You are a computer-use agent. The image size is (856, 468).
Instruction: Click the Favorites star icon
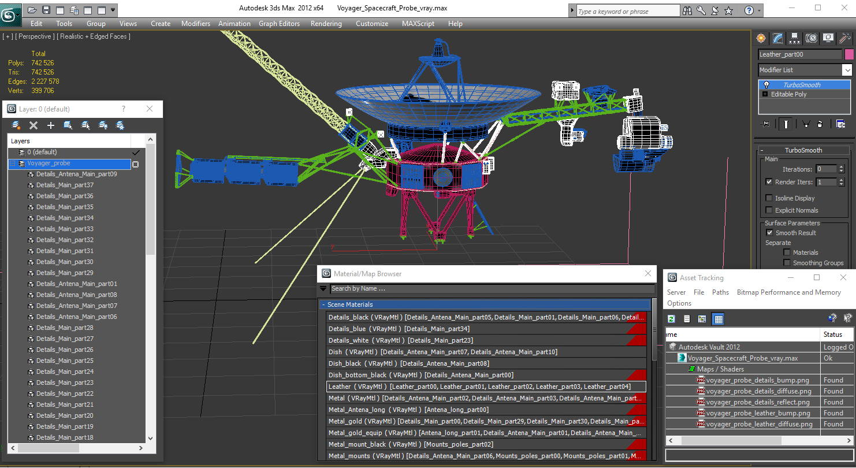[729, 10]
